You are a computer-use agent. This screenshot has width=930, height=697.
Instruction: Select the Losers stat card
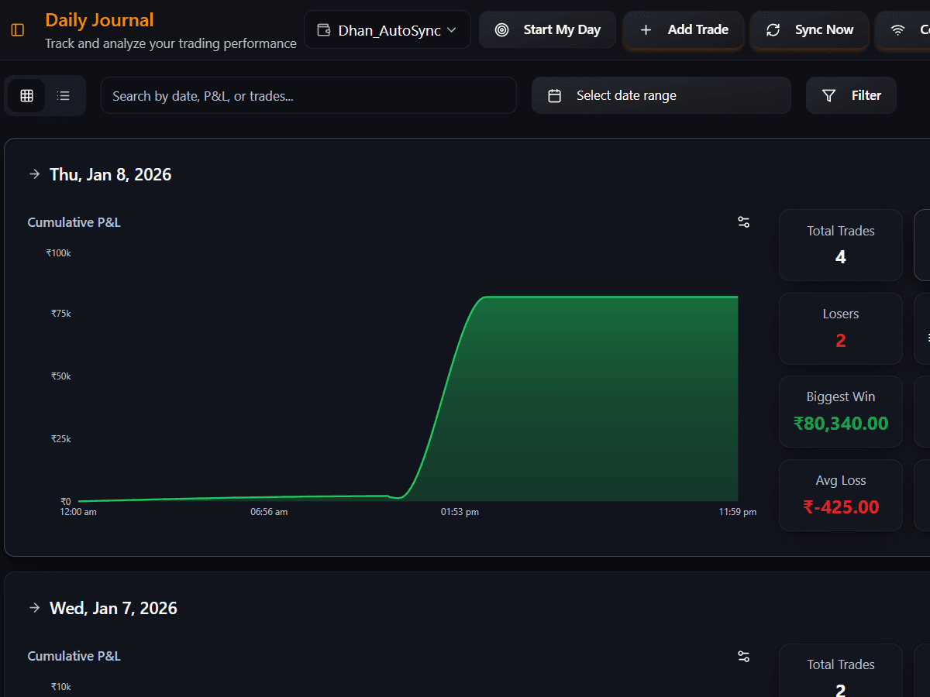pyautogui.click(x=840, y=328)
